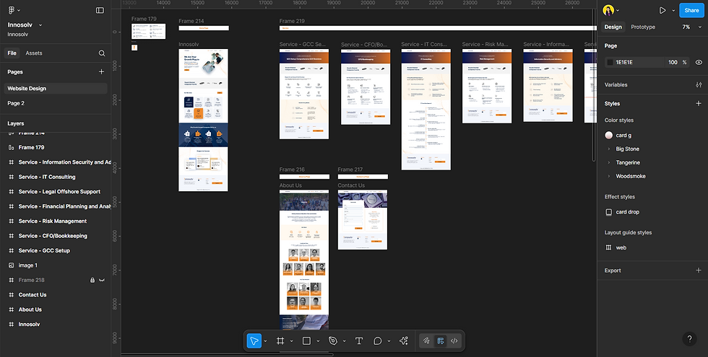Open the help question mark button
The width and height of the screenshot is (708, 357).
tap(689, 339)
